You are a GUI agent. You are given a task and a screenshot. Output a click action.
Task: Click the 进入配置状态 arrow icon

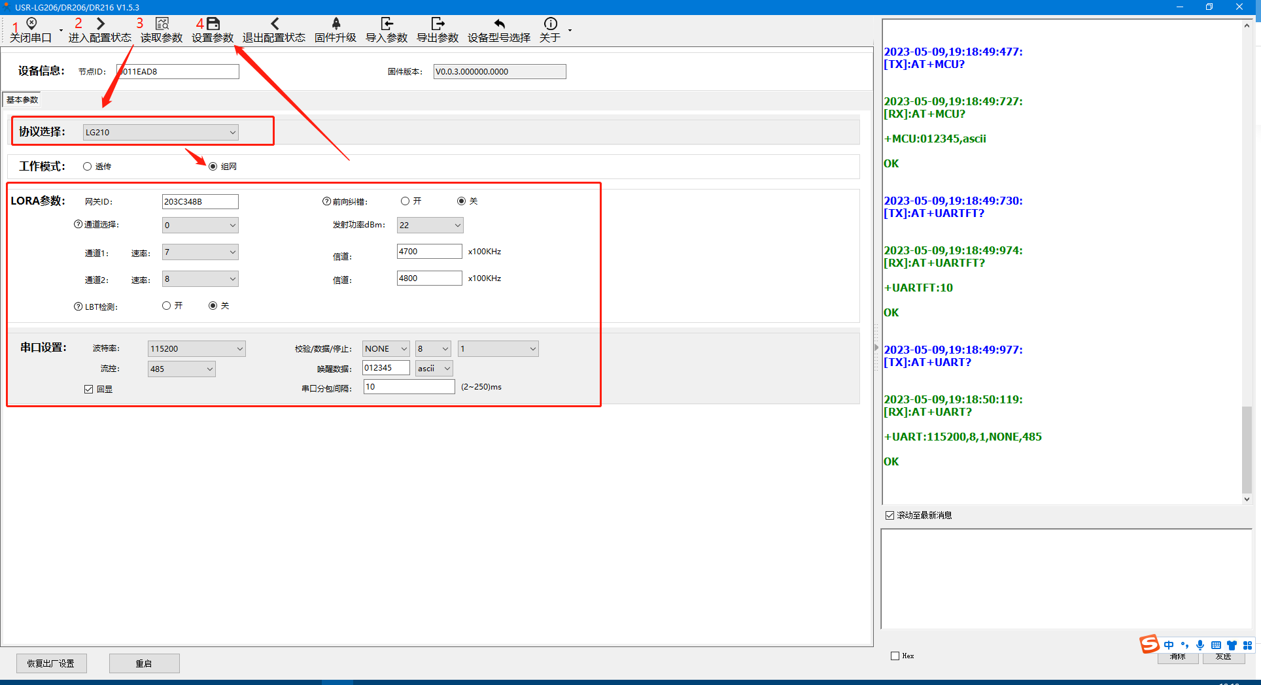click(x=100, y=24)
